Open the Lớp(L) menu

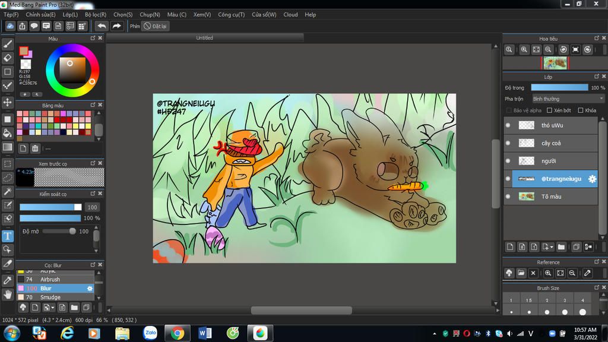pos(70,15)
